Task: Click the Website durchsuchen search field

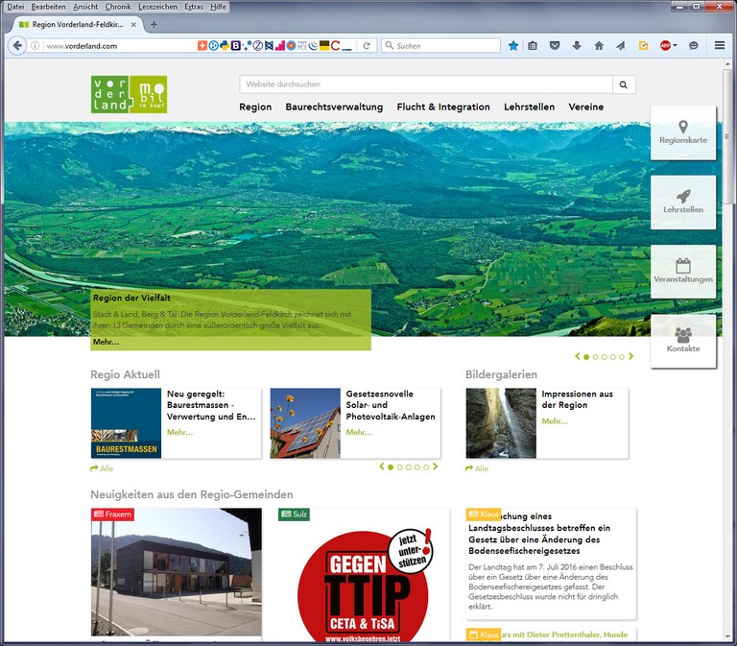Action: [x=425, y=84]
